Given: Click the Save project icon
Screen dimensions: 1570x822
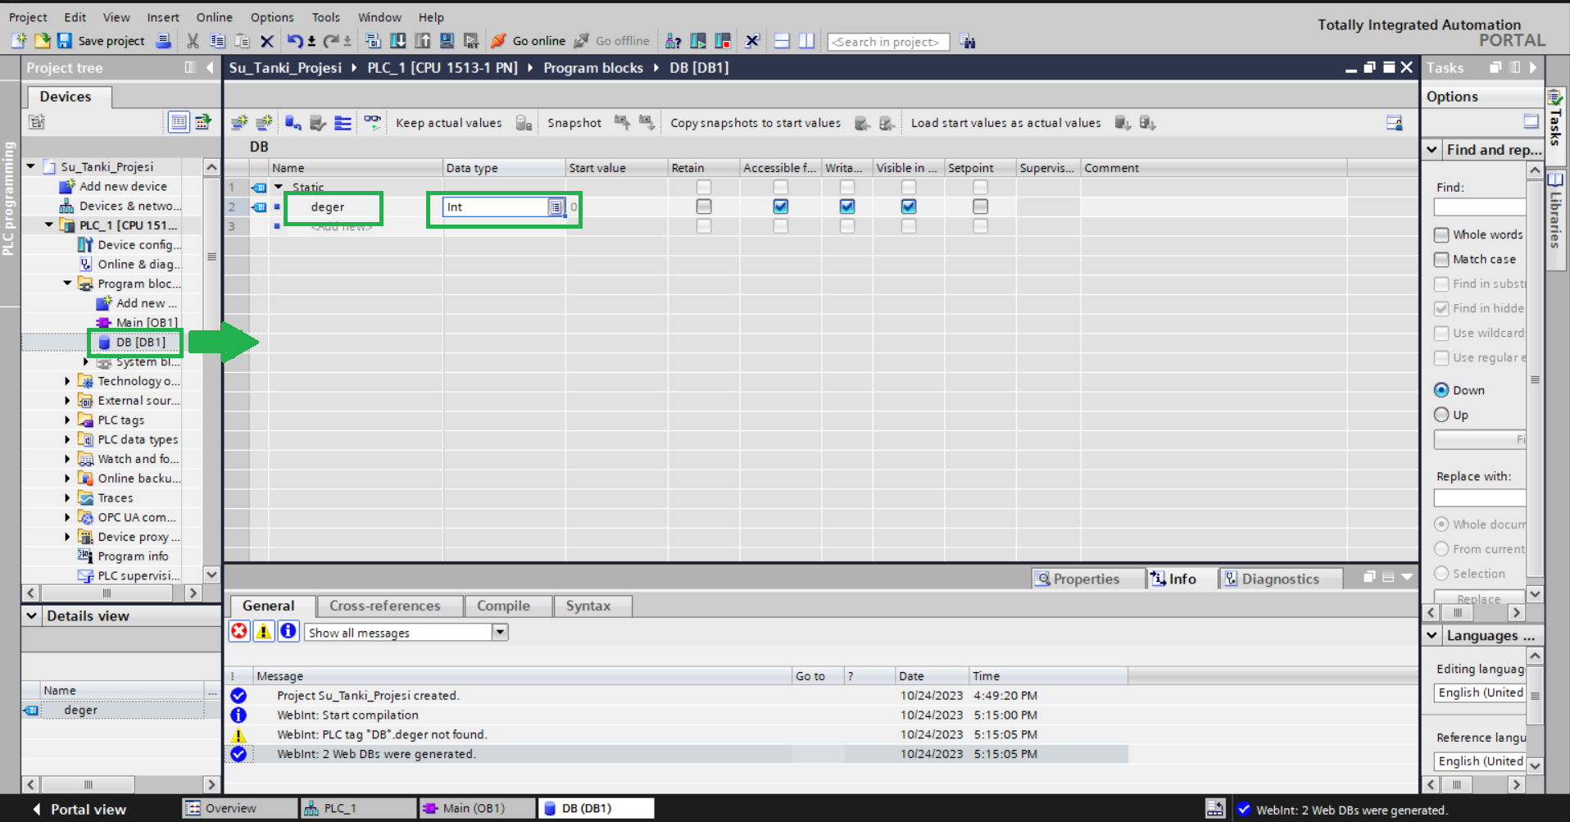Looking at the screenshot, I should (x=64, y=41).
